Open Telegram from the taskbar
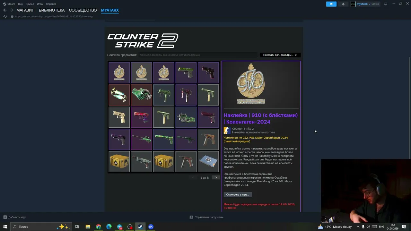 [119, 227]
